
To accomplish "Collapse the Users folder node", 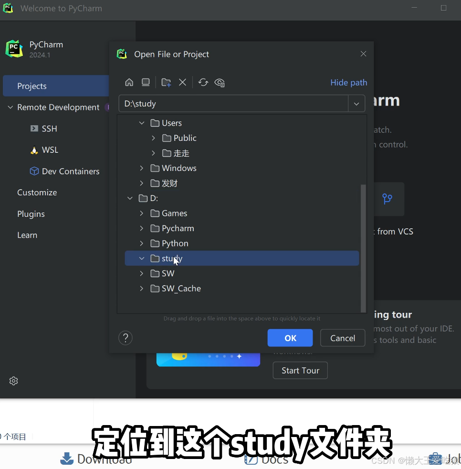I will tap(142, 123).
